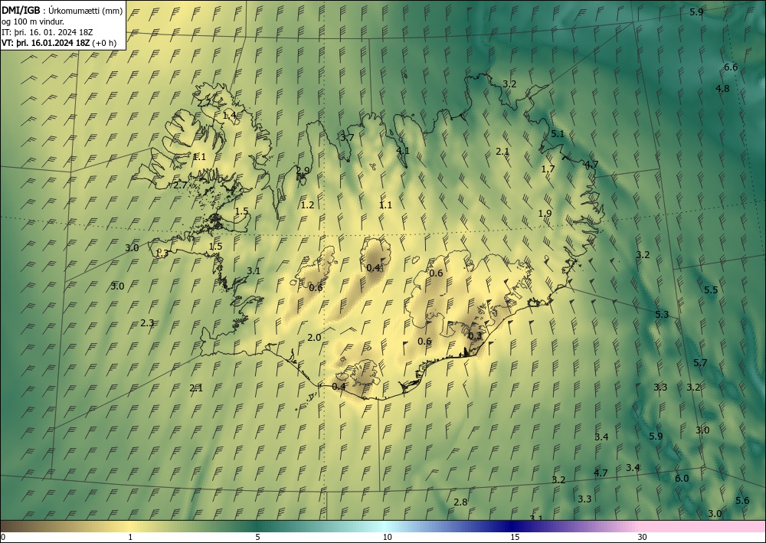Click the 5.6 value on the map
Viewport: 766px width, 543px height.
742,501
